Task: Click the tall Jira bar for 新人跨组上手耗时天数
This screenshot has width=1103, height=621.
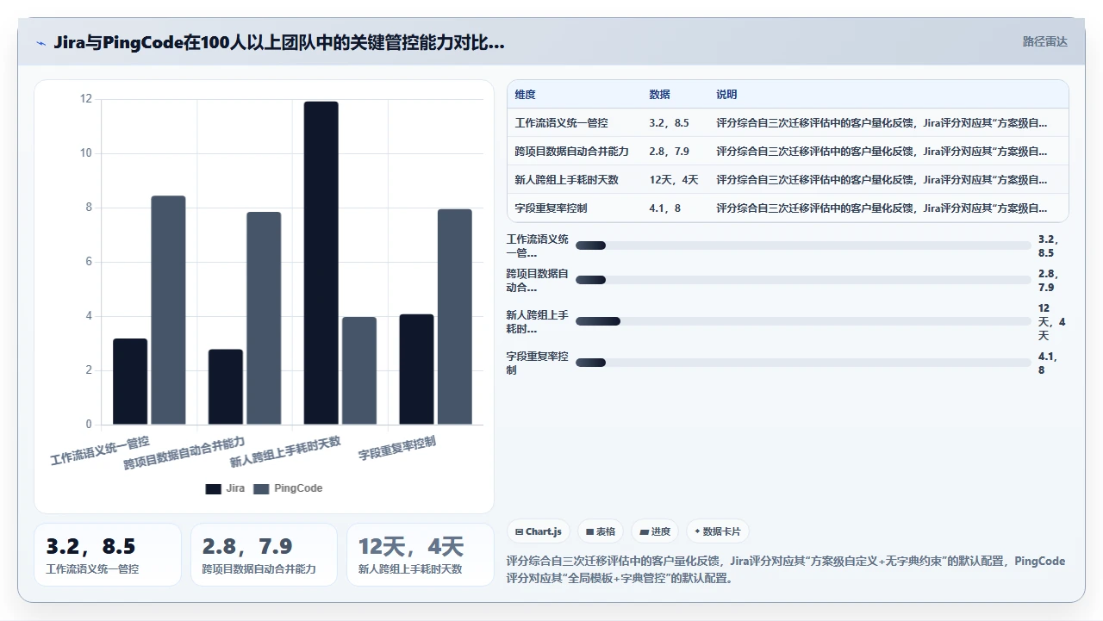Action: coord(321,263)
